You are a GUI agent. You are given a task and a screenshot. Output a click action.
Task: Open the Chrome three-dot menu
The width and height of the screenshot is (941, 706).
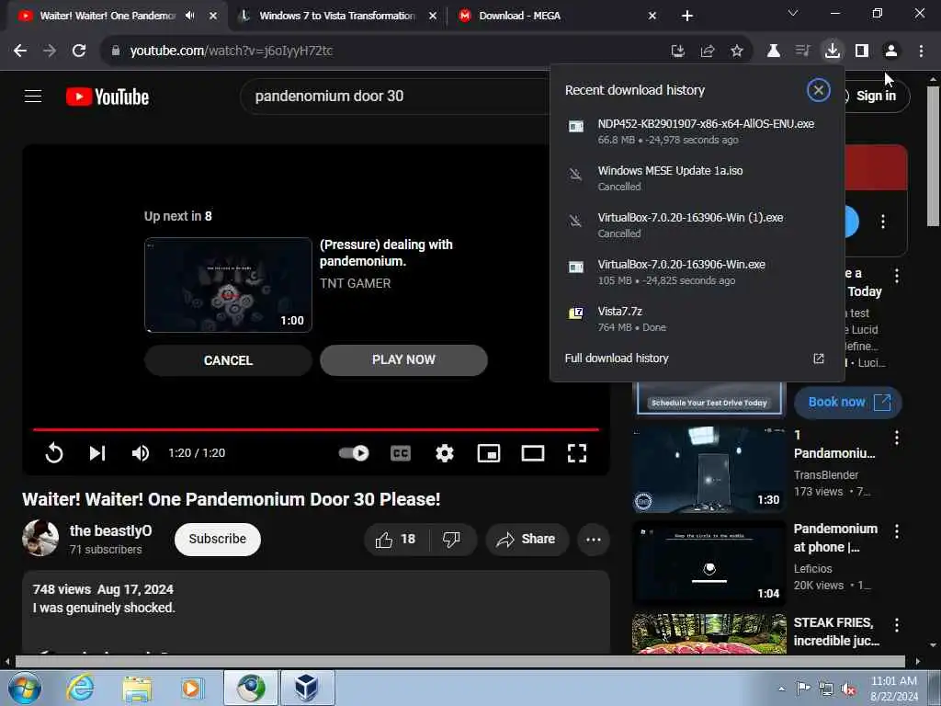pos(921,51)
